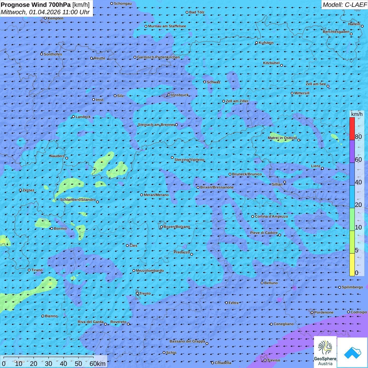Click the Riva del Garda label
This screenshot has height=368, width=368.
90,322
